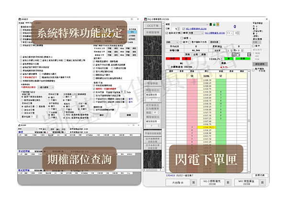Open 自動 dropdown in order window
The height and width of the screenshot is (205, 287).
(172, 42)
